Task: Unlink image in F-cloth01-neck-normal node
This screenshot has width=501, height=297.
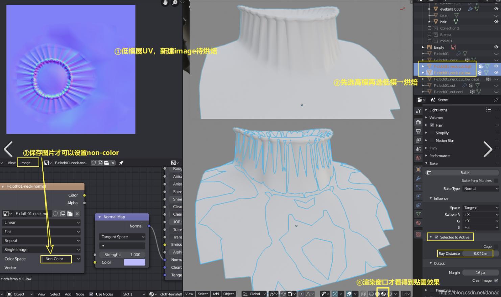Action: point(77,214)
